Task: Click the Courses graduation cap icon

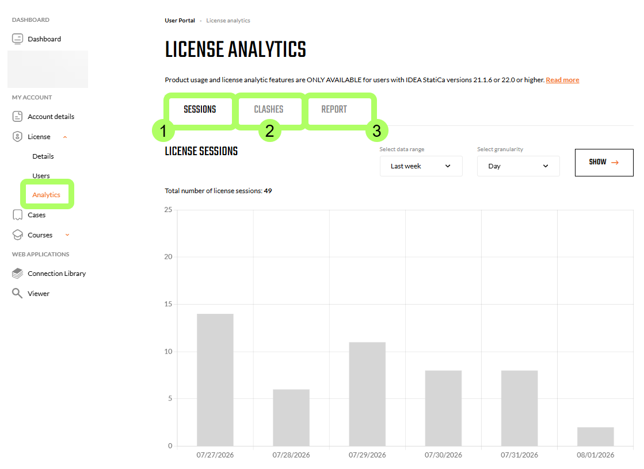Action: 18,235
